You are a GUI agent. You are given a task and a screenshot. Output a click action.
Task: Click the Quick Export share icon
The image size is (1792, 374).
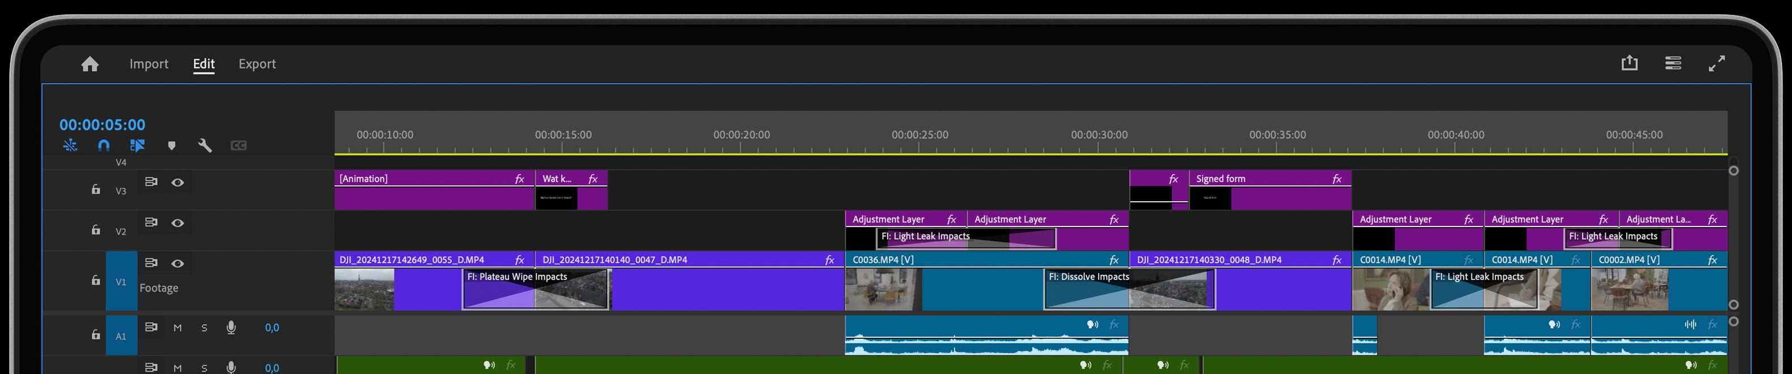[1629, 63]
